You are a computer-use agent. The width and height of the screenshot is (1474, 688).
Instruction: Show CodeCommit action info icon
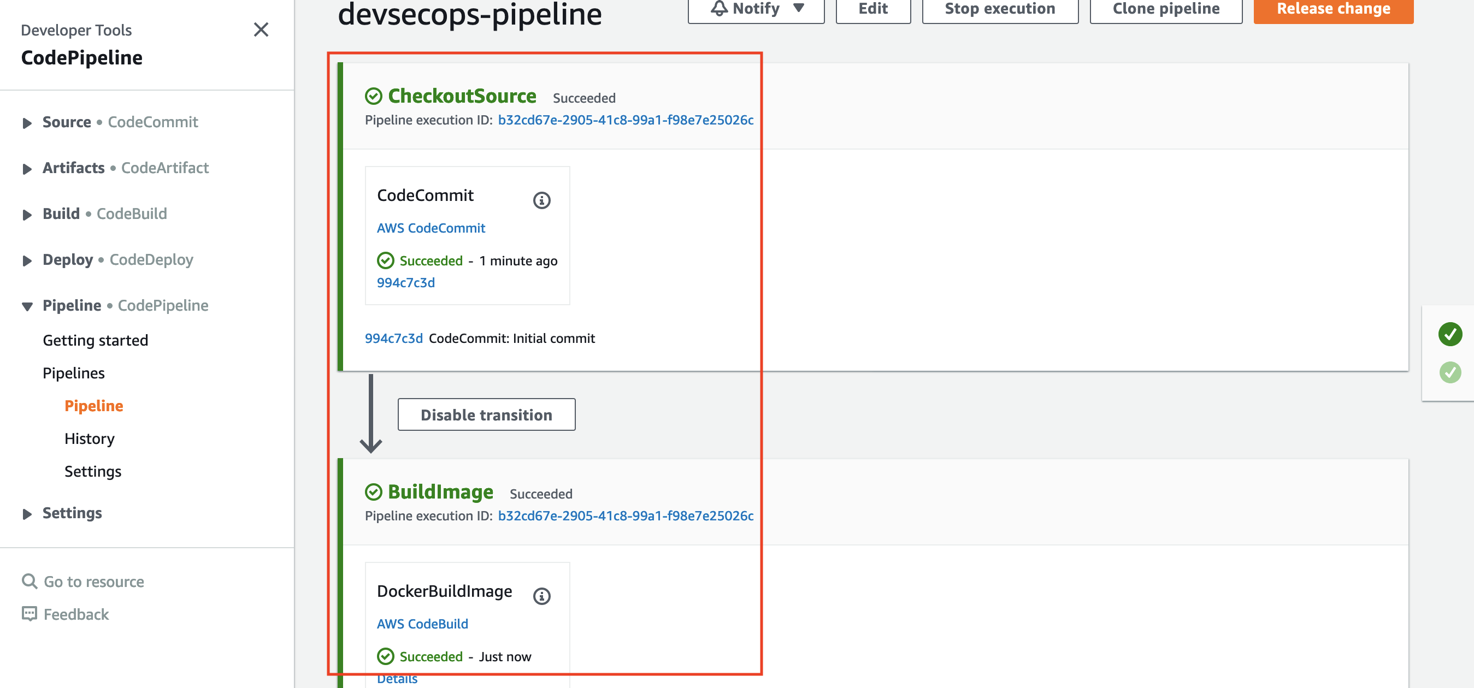coord(541,200)
